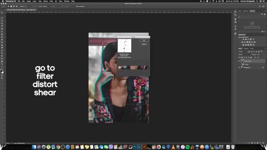Click the Background layer lock icon
The height and width of the screenshot is (150, 267).
(263, 67)
